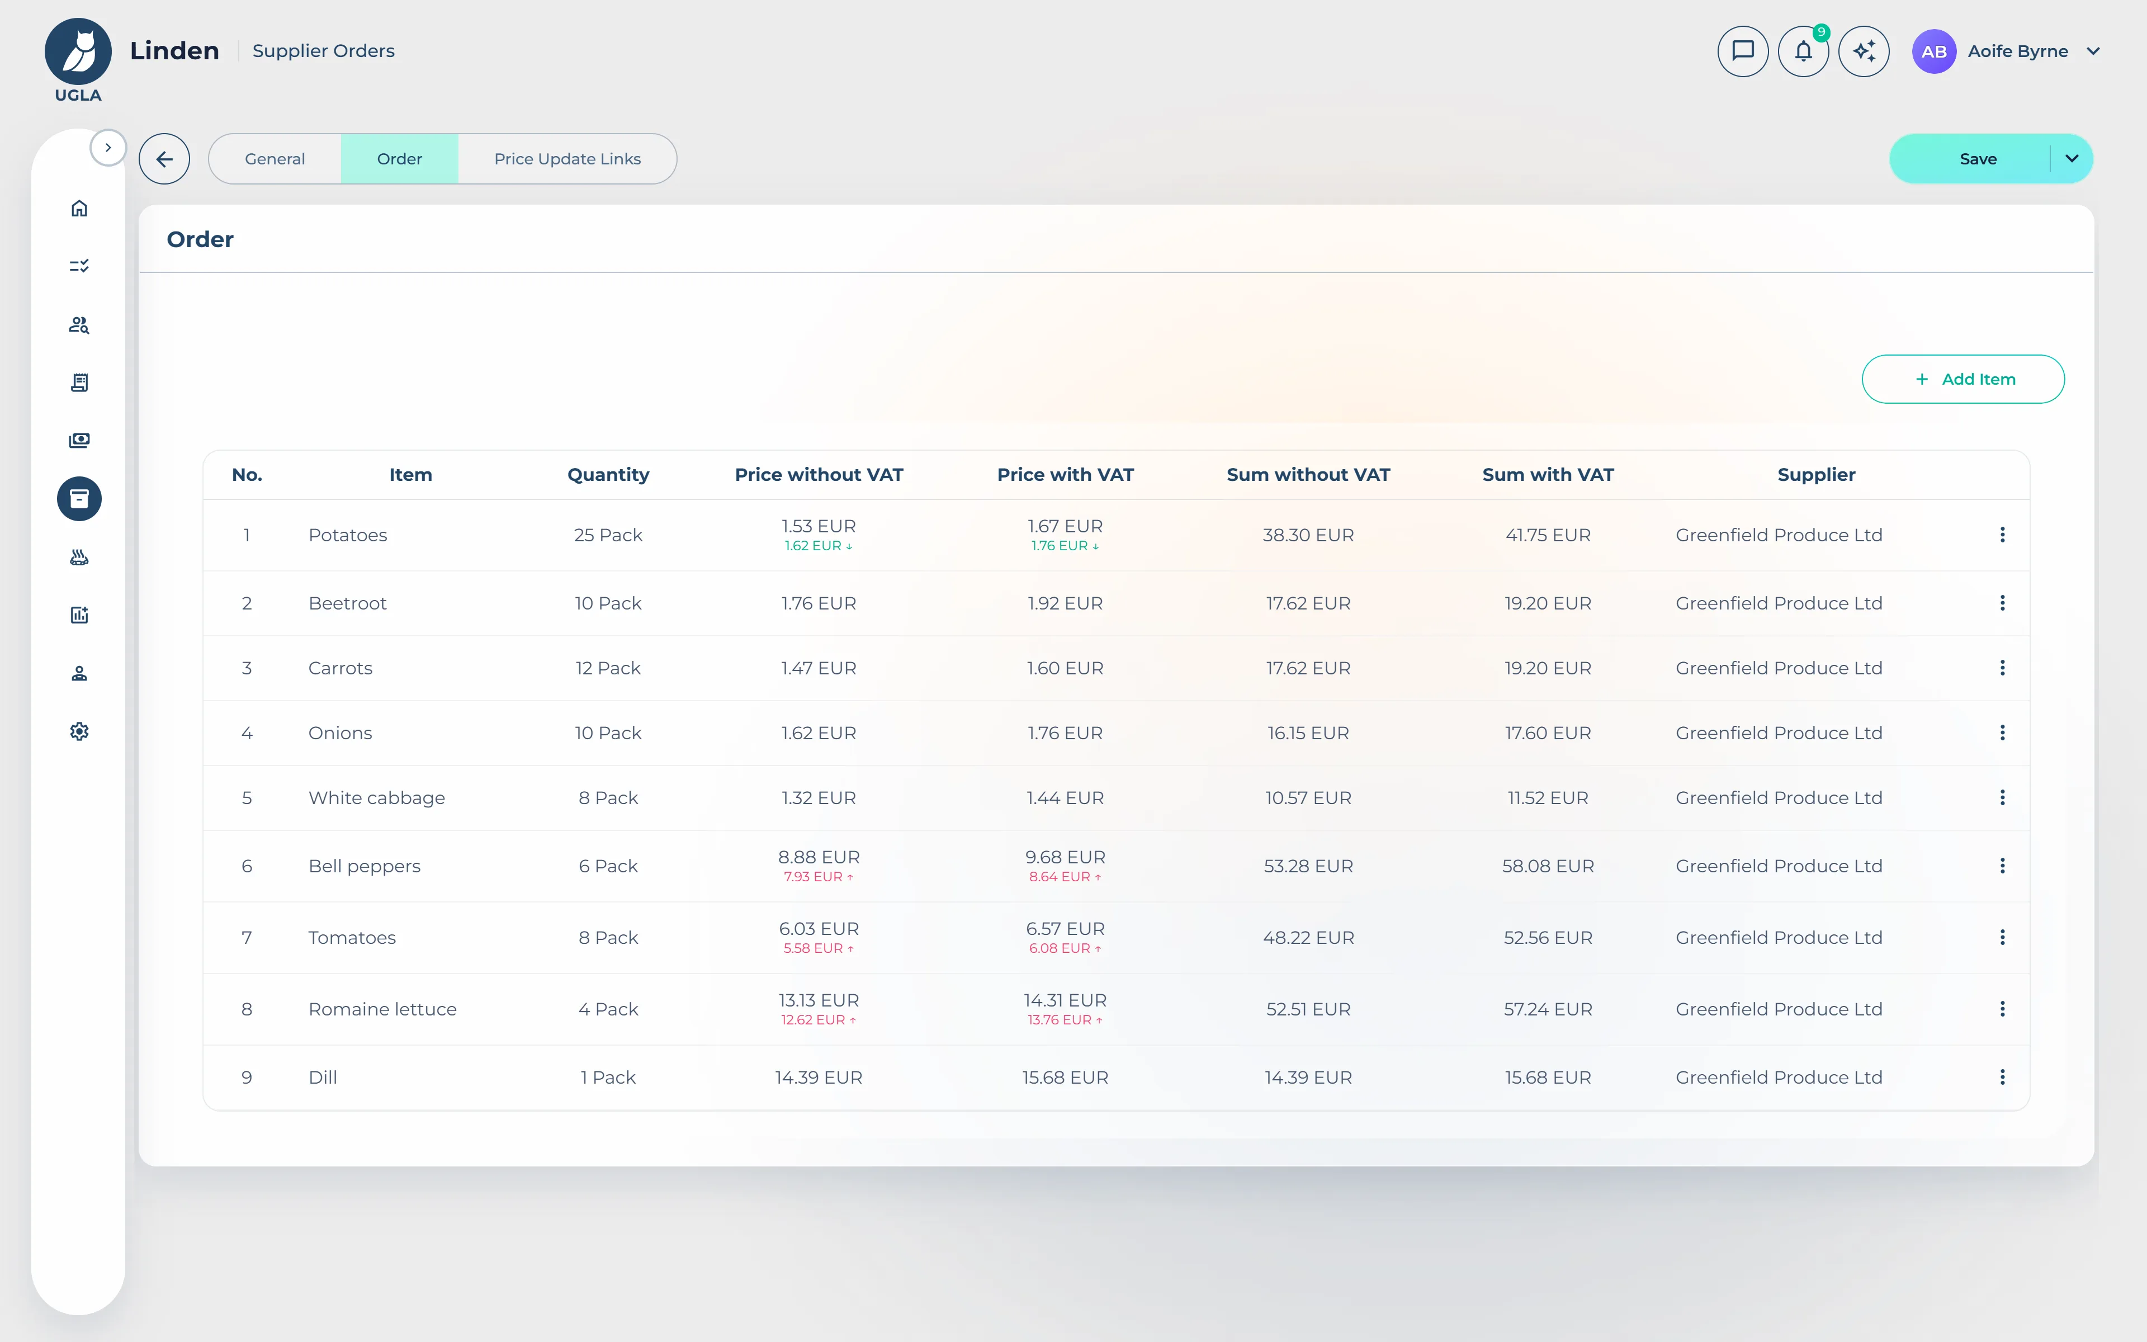Open the payments cash sidebar icon
This screenshot has height=1342, width=2147.
79,440
